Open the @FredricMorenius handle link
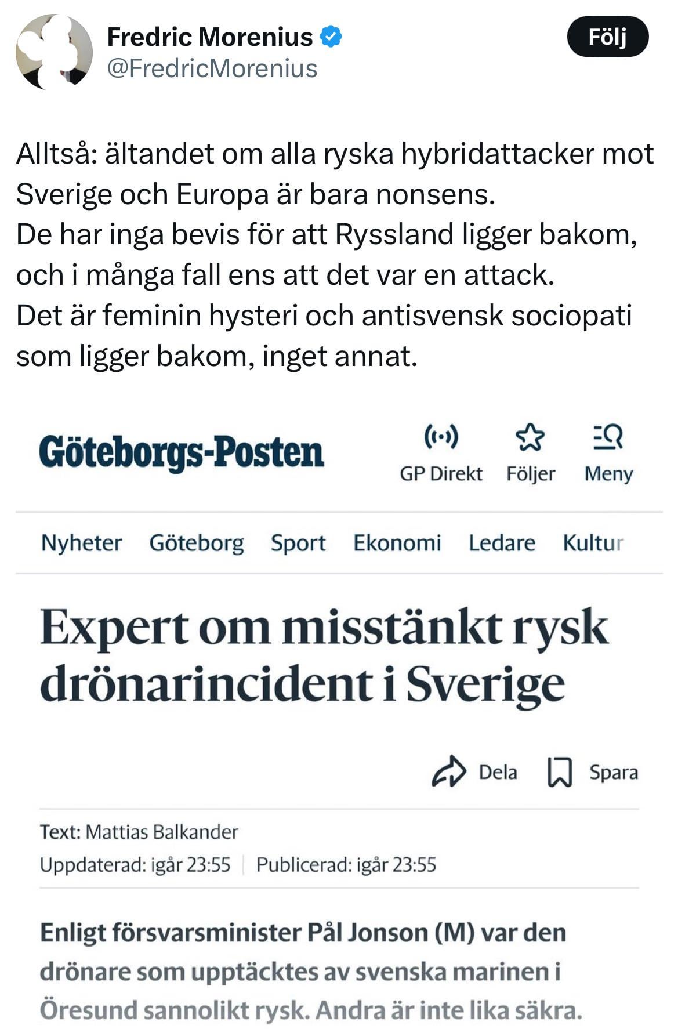678x1029 pixels. click(x=212, y=68)
